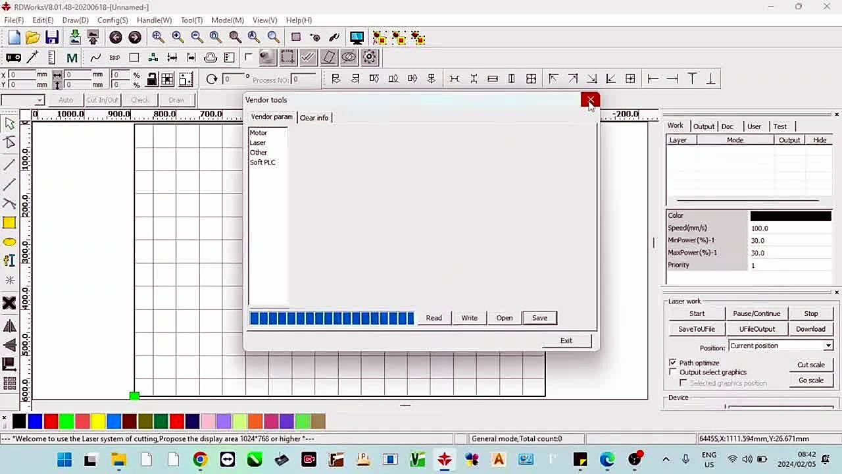Screen dimensions: 842x474
Task: Click the rotate icon beside angle field
Action: [x=211, y=79]
